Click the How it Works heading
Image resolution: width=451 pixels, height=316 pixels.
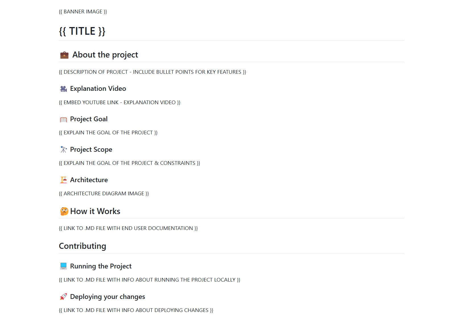(x=95, y=211)
